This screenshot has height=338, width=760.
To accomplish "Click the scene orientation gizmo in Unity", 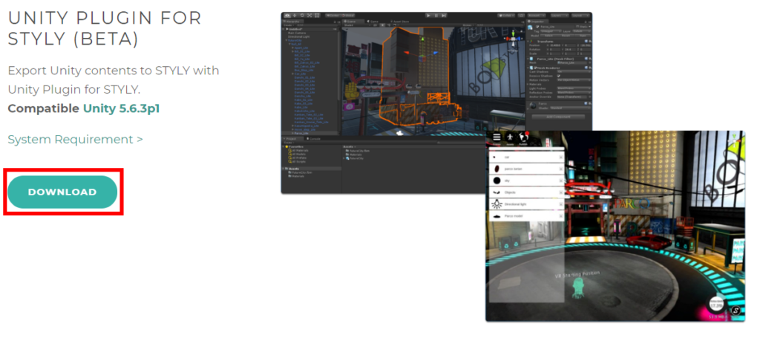I will pos(514,40).
